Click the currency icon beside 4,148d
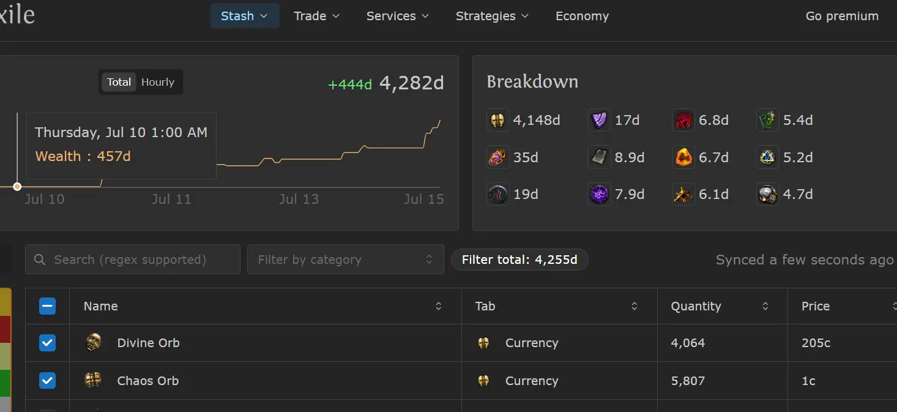Image resolution: width=897 pixels, height=412 pixels. [x=498, y=120]
